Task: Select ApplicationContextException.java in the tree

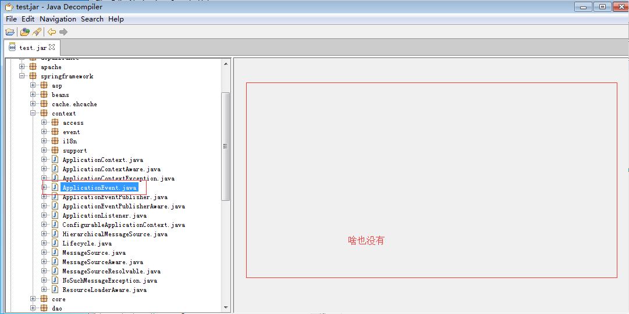Action: [118, 178]
